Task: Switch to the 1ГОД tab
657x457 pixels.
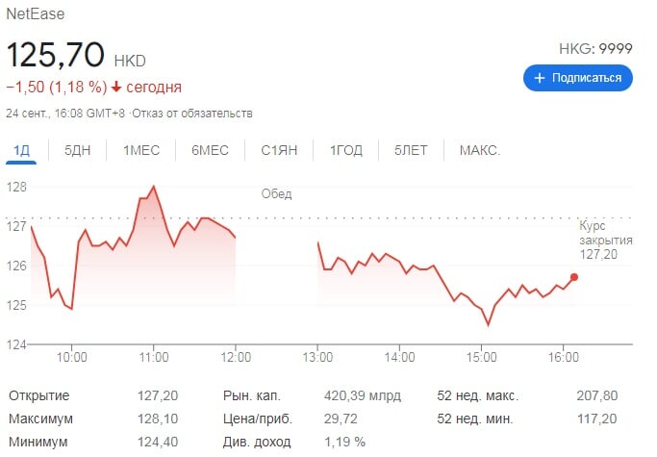Action: (346, 150)
